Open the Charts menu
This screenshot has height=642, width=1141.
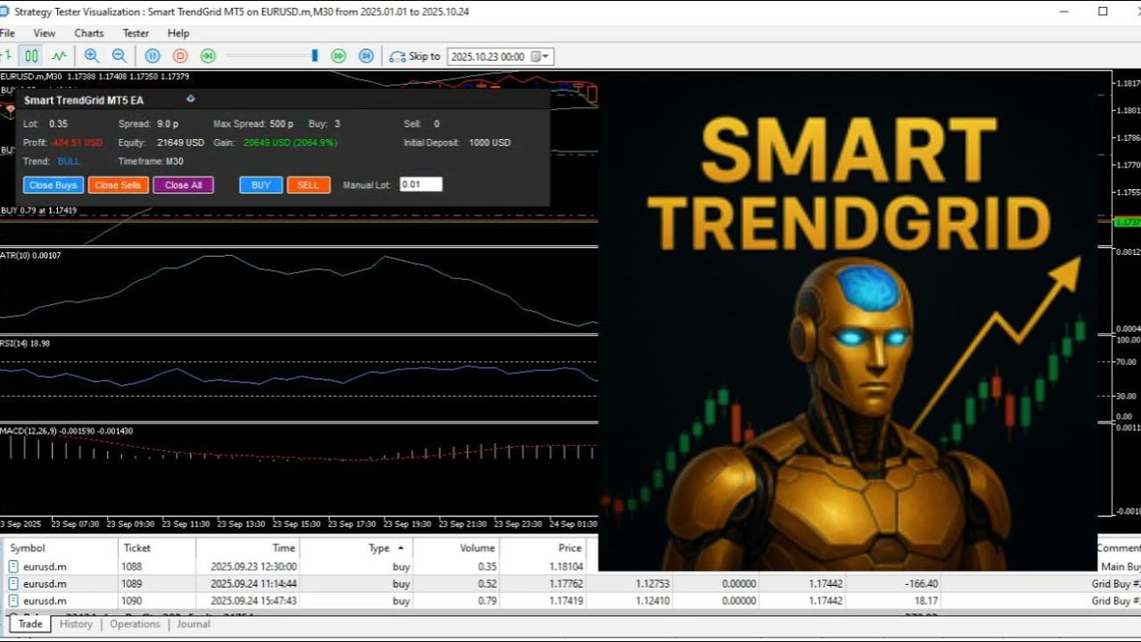click(x=89, y=33)
